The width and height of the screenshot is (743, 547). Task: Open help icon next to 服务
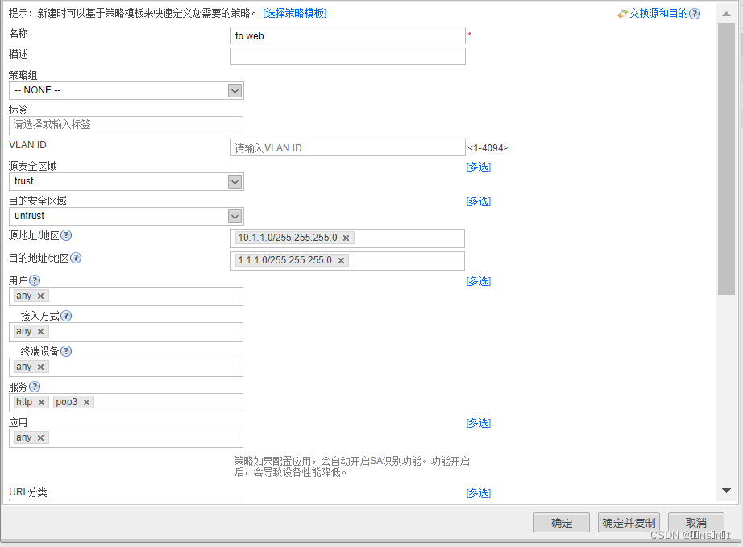(x=35, y=387)
